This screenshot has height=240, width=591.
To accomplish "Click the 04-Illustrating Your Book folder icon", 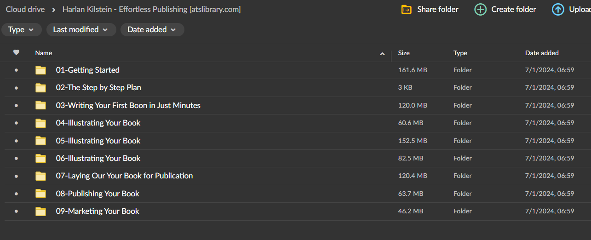I will click(x=41, y=123).
